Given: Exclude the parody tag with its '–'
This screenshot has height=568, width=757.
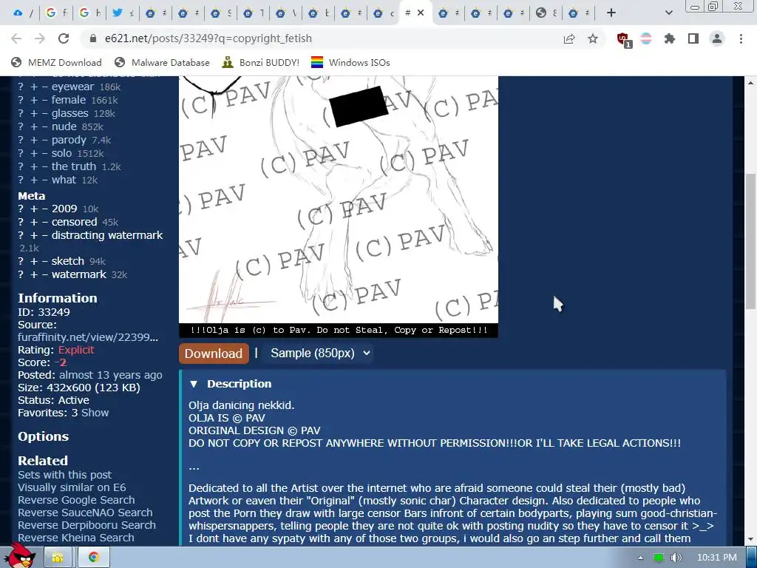Looking at the screenshot, I should [44, 140].
